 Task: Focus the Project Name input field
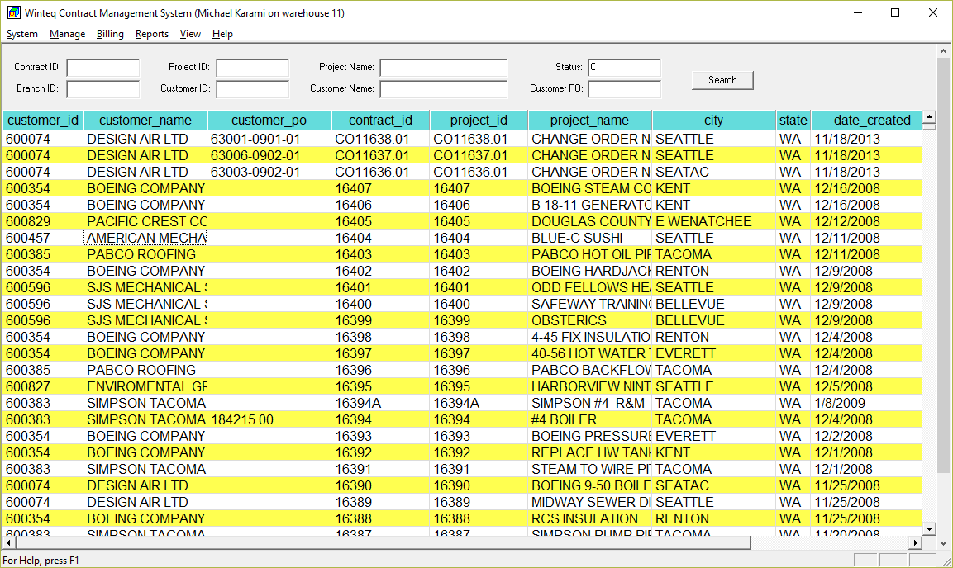click(443, 68)
